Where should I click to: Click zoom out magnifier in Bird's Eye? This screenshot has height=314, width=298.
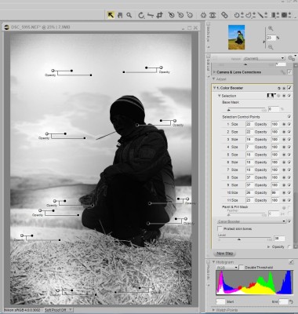(271, 47)
